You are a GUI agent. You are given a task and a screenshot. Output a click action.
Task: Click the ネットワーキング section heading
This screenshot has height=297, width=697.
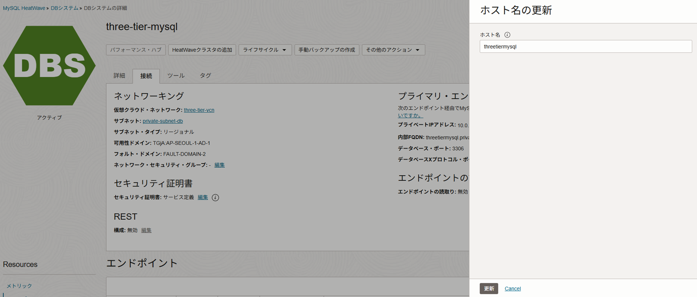(x=149, y=96)
